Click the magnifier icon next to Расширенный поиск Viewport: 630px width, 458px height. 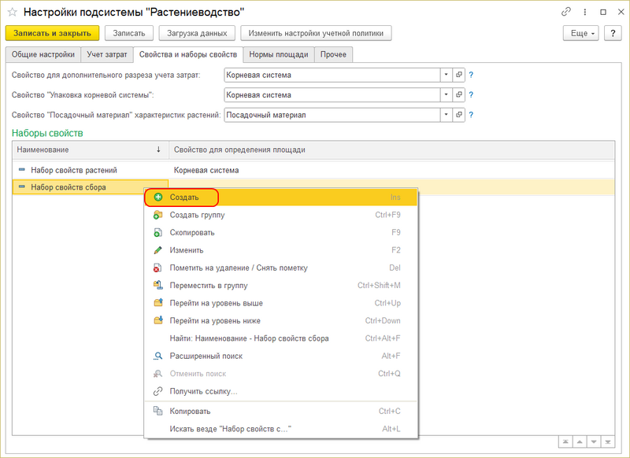pyautogui.click(x=158, y=356)
